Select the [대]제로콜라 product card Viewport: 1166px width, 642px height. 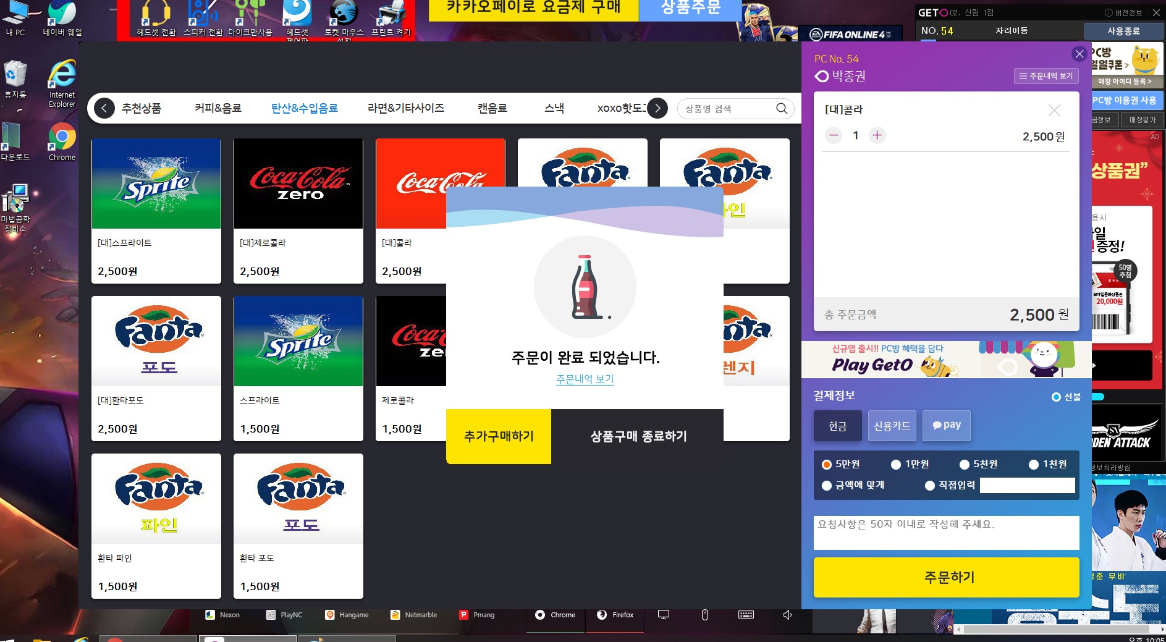coord(298,211)
